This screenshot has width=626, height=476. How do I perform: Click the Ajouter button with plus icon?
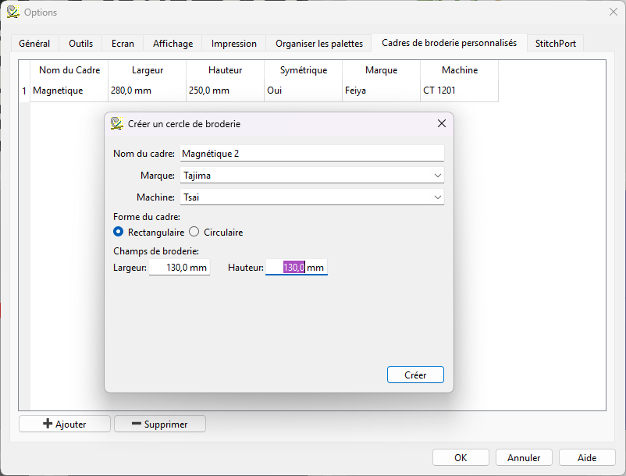65,424
